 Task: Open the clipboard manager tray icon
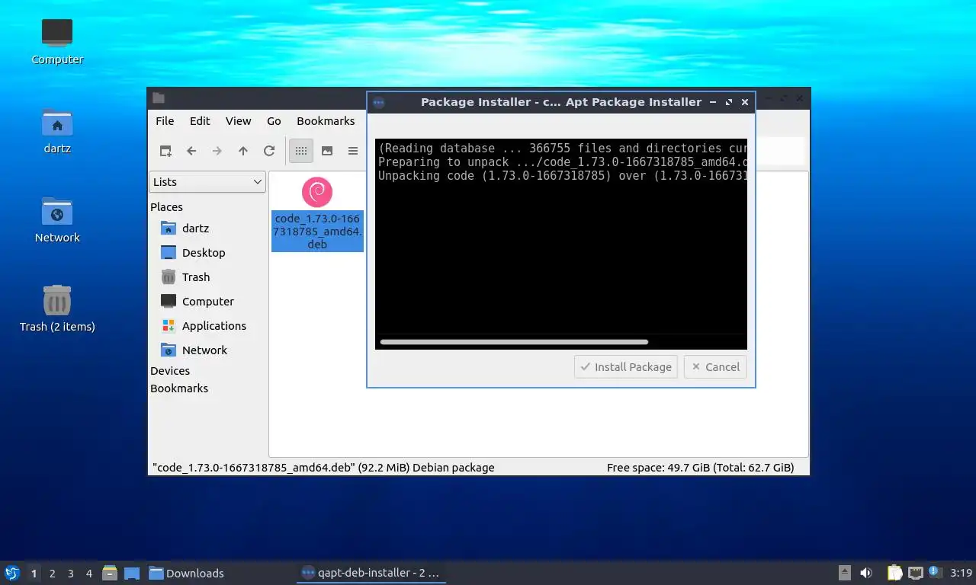[894, 573]
